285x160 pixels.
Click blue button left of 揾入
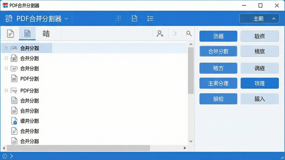click(x=218, y=99)
